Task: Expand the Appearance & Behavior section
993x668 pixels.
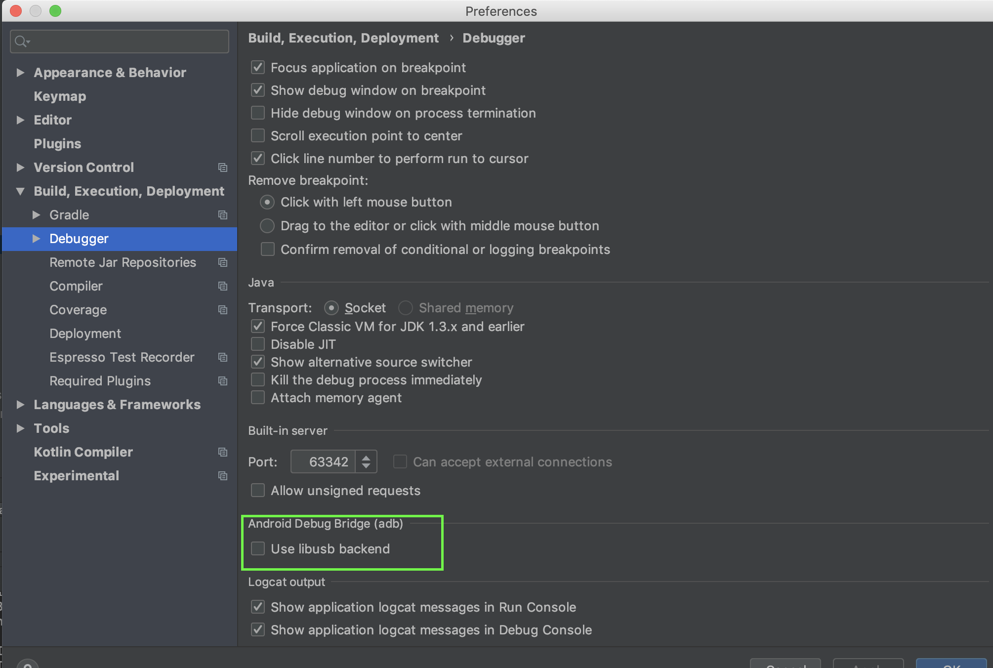Action: pos(20,73)
